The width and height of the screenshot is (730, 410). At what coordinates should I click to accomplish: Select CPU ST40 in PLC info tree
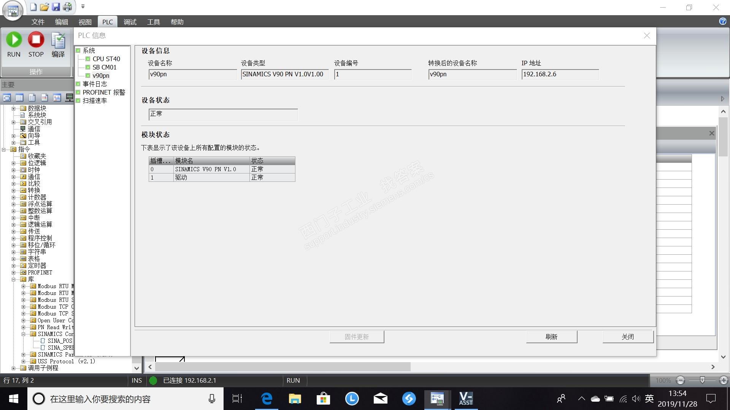coord(106,59)
